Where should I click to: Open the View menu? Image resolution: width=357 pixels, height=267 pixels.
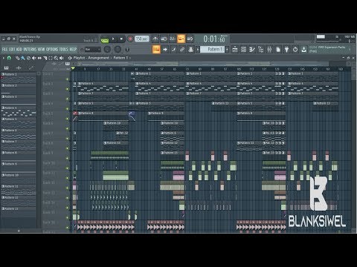coord(42,50)
